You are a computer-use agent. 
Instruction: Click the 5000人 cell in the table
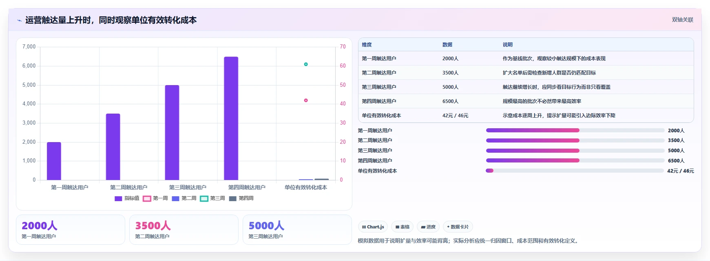point(451,87)
